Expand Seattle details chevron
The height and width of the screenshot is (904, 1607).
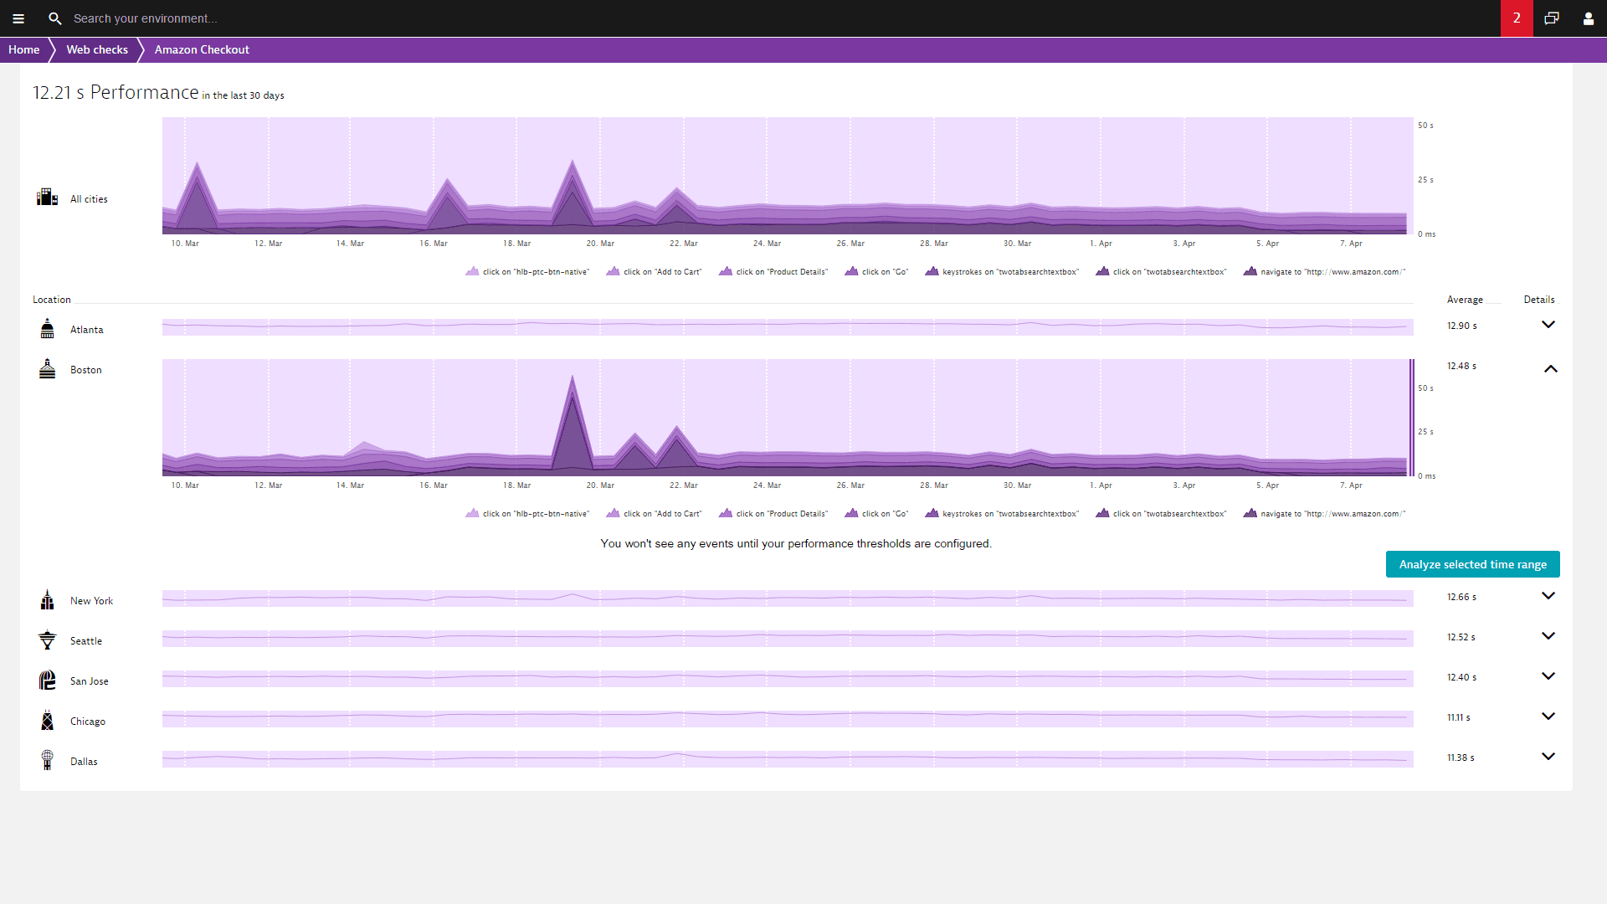[1548, 636]
